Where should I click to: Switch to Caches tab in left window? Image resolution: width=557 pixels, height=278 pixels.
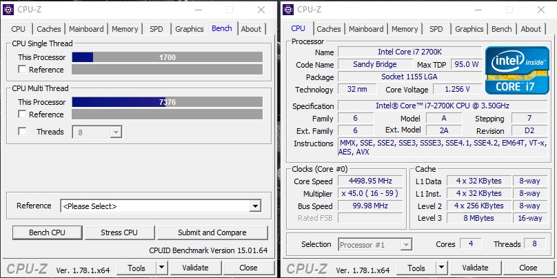[49, 29]
